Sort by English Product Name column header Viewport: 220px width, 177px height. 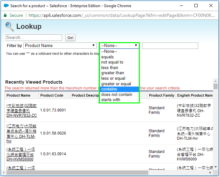pos(195,95)
